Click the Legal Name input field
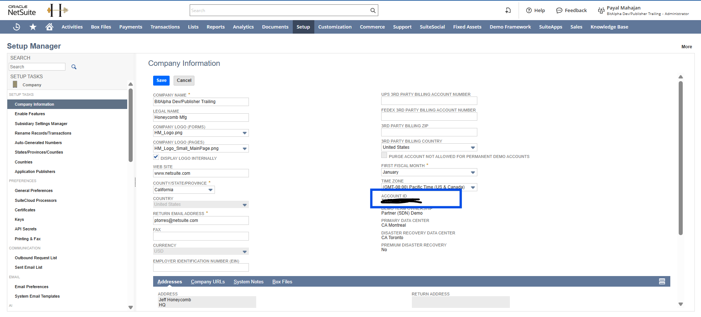This screenshot has width=701, height=317. click(x=201, y=117)
